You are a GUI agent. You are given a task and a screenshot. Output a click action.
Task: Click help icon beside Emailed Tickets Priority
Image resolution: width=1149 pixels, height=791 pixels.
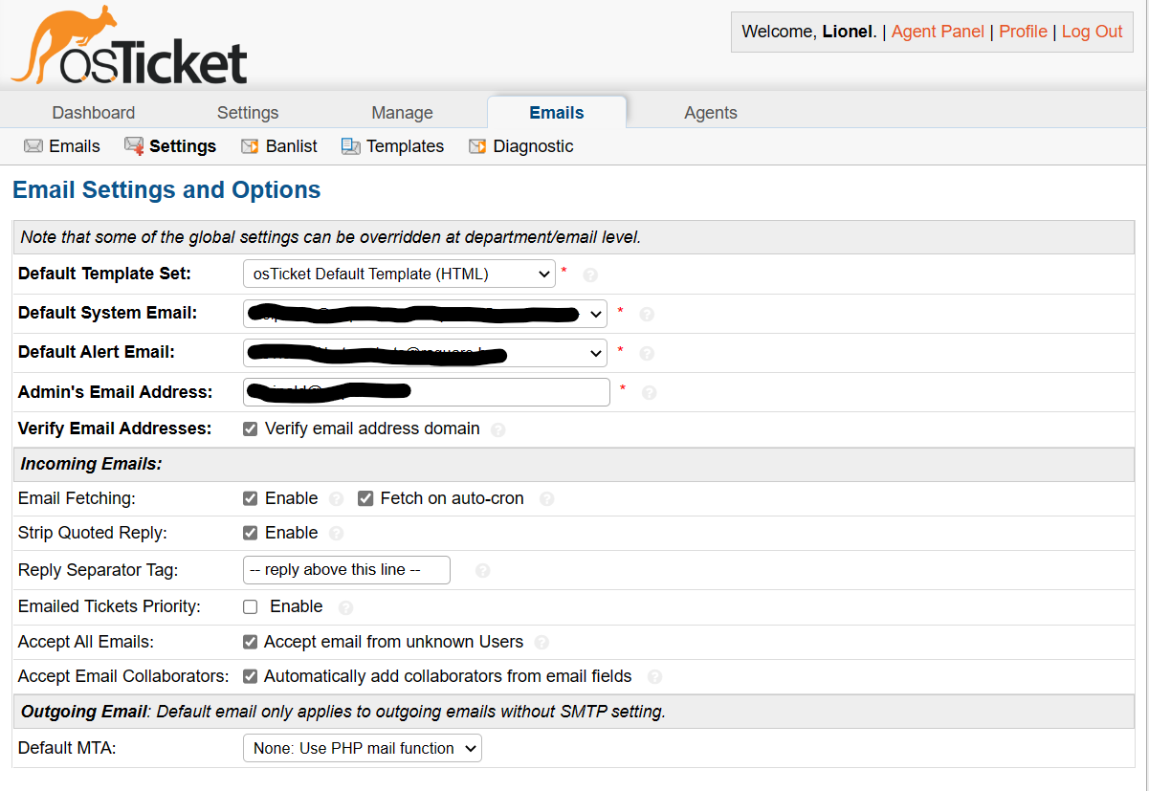pyautogui.click(x=345, y=607)
